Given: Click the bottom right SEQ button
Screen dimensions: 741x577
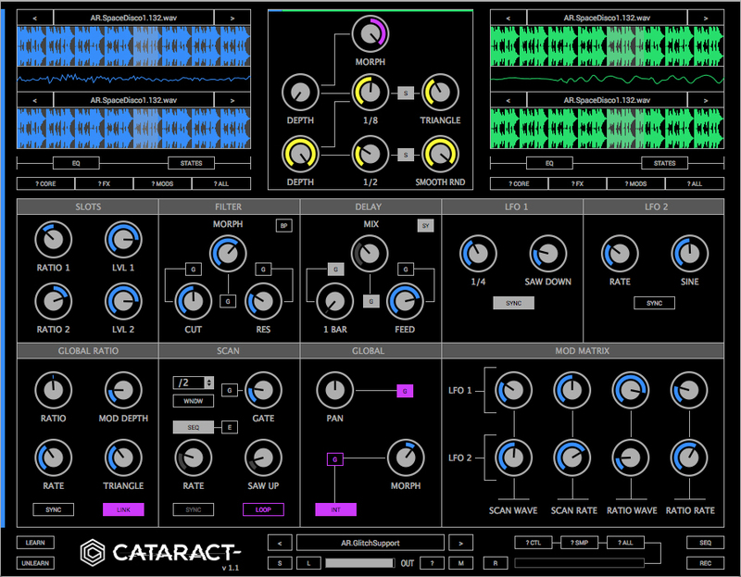Looking at the screenshot, I should click(x=705, y=543).
